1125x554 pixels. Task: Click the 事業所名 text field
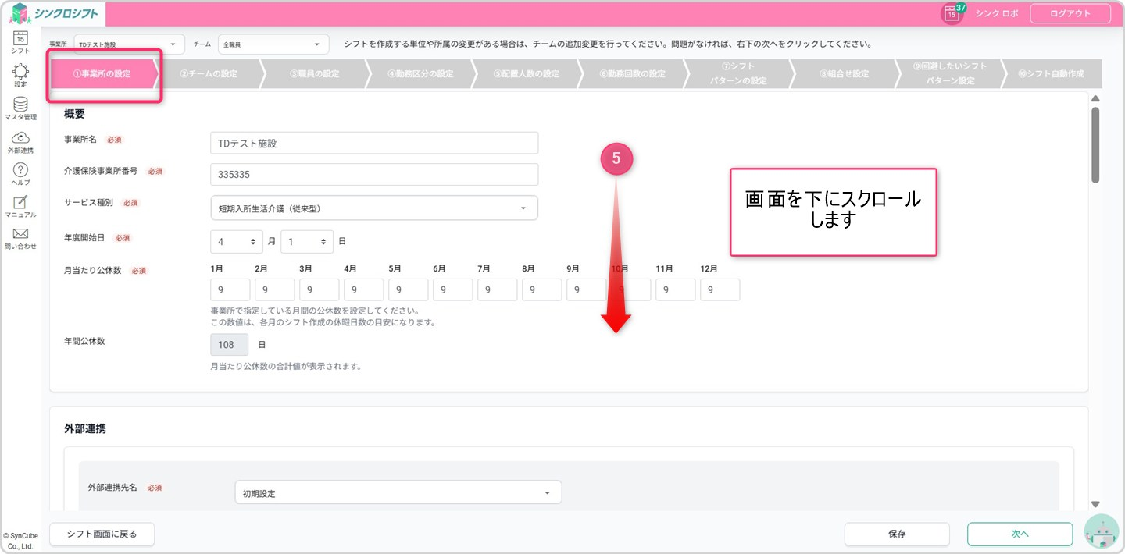[x=374, y=144]
